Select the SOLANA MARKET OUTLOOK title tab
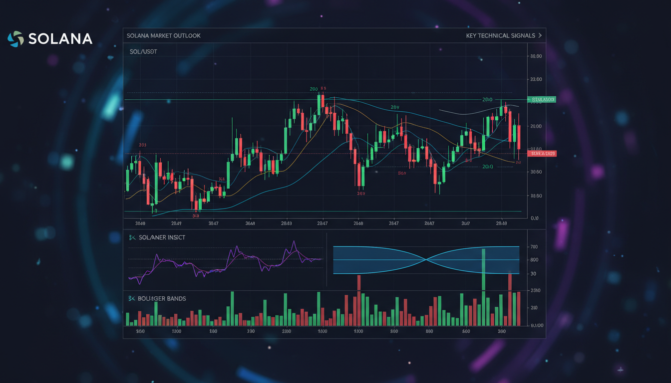This screenshot has height=383, width=671. [x=164, y=36]
